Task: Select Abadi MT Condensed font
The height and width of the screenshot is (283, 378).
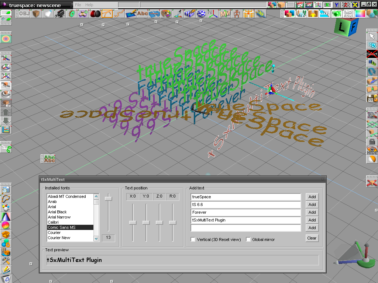Action: [x=70, y=196]
